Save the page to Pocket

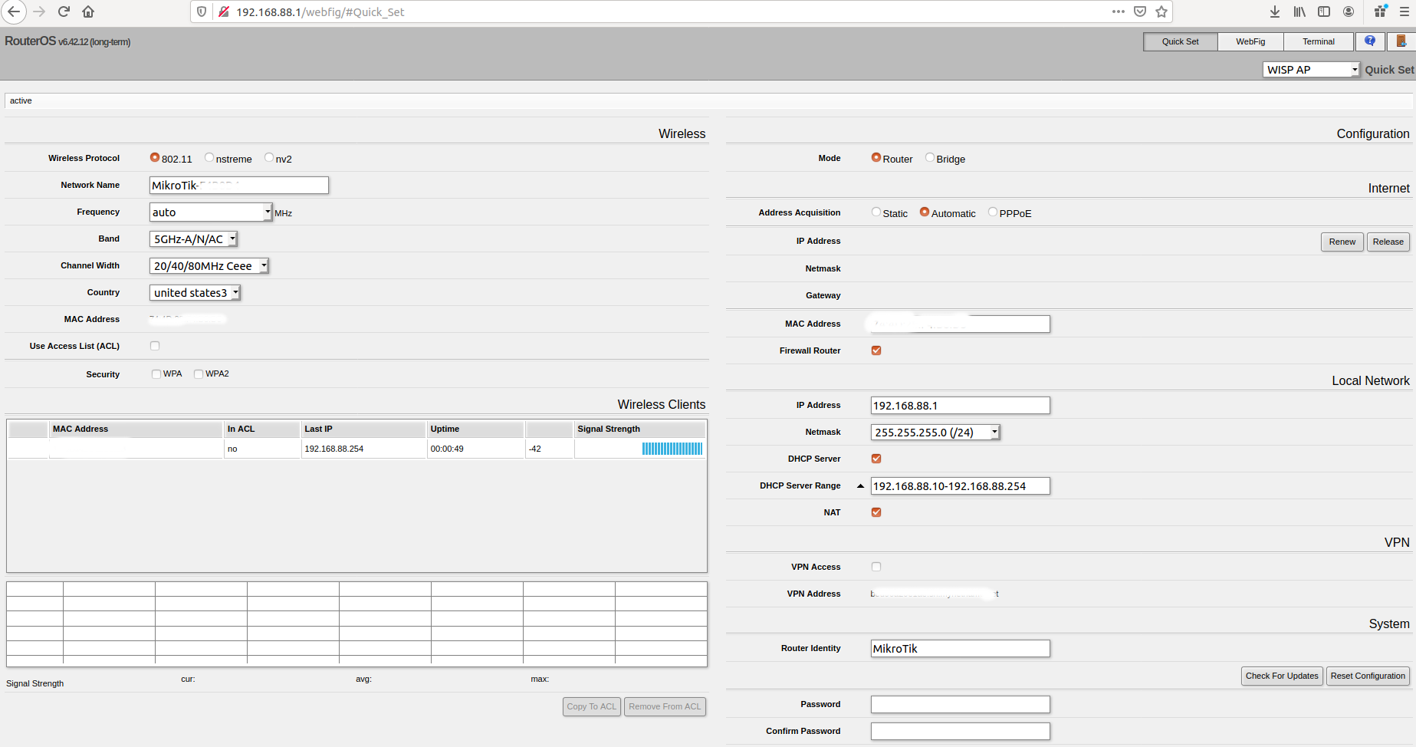click(1140, 12)
